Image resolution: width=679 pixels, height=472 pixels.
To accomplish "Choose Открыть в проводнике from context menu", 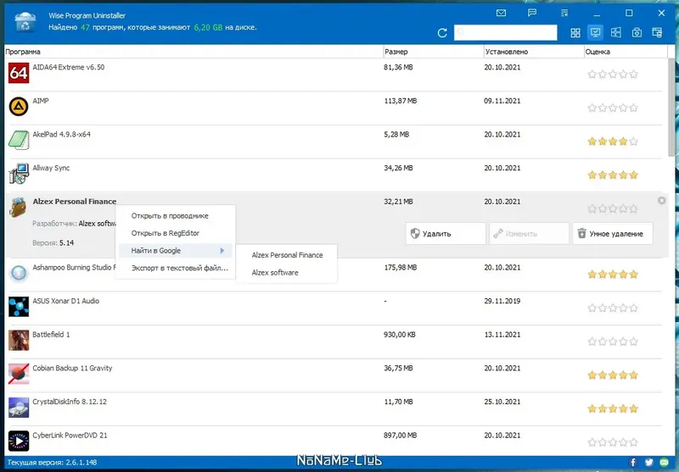I will 170,216.
